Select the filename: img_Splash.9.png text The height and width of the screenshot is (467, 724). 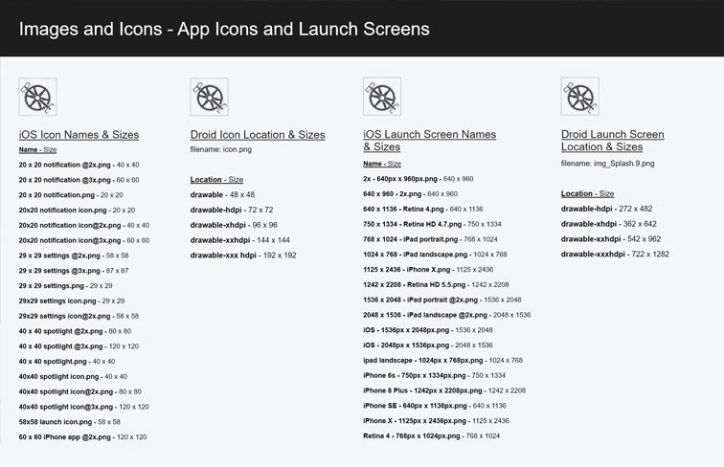607,164
